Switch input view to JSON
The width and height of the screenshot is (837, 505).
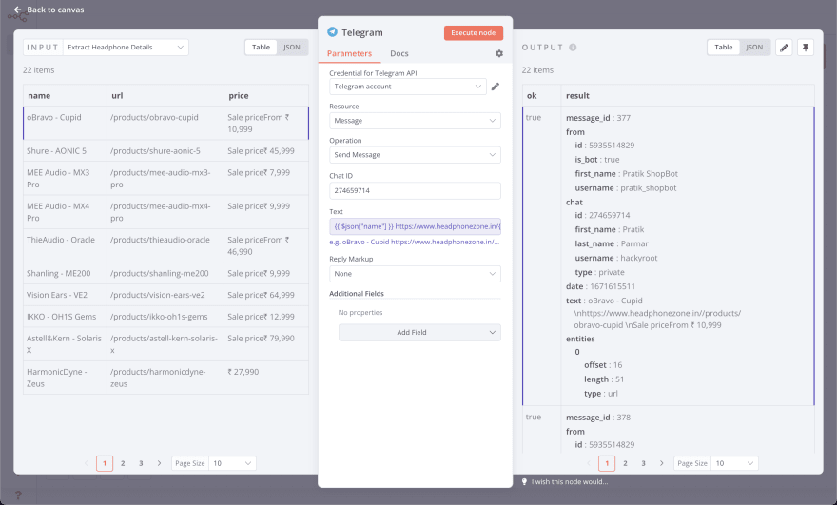tap(291, 47)
